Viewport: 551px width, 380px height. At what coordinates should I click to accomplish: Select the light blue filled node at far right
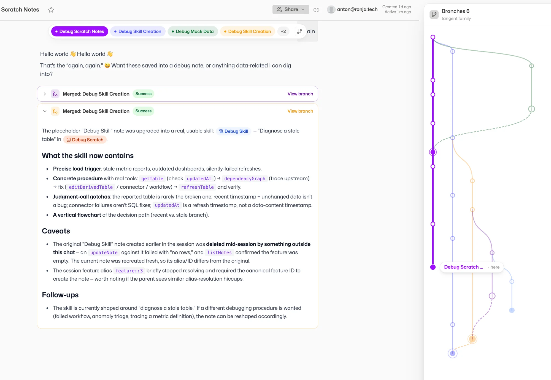[512, 310]
